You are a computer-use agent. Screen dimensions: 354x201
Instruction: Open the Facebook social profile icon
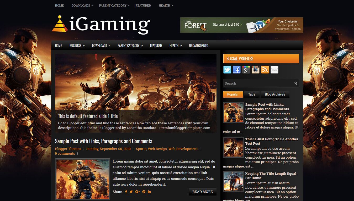[237, 70]
